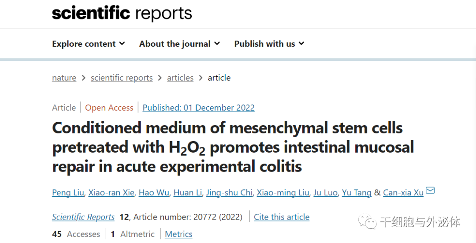Expand the Publish with us dropdown
This screenshot has width=476, height=243.
pyautogui.click(x=269, y=44)
